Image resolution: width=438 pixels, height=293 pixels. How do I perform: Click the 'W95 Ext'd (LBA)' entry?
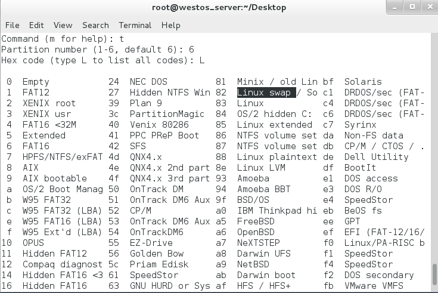click(62, 232)
